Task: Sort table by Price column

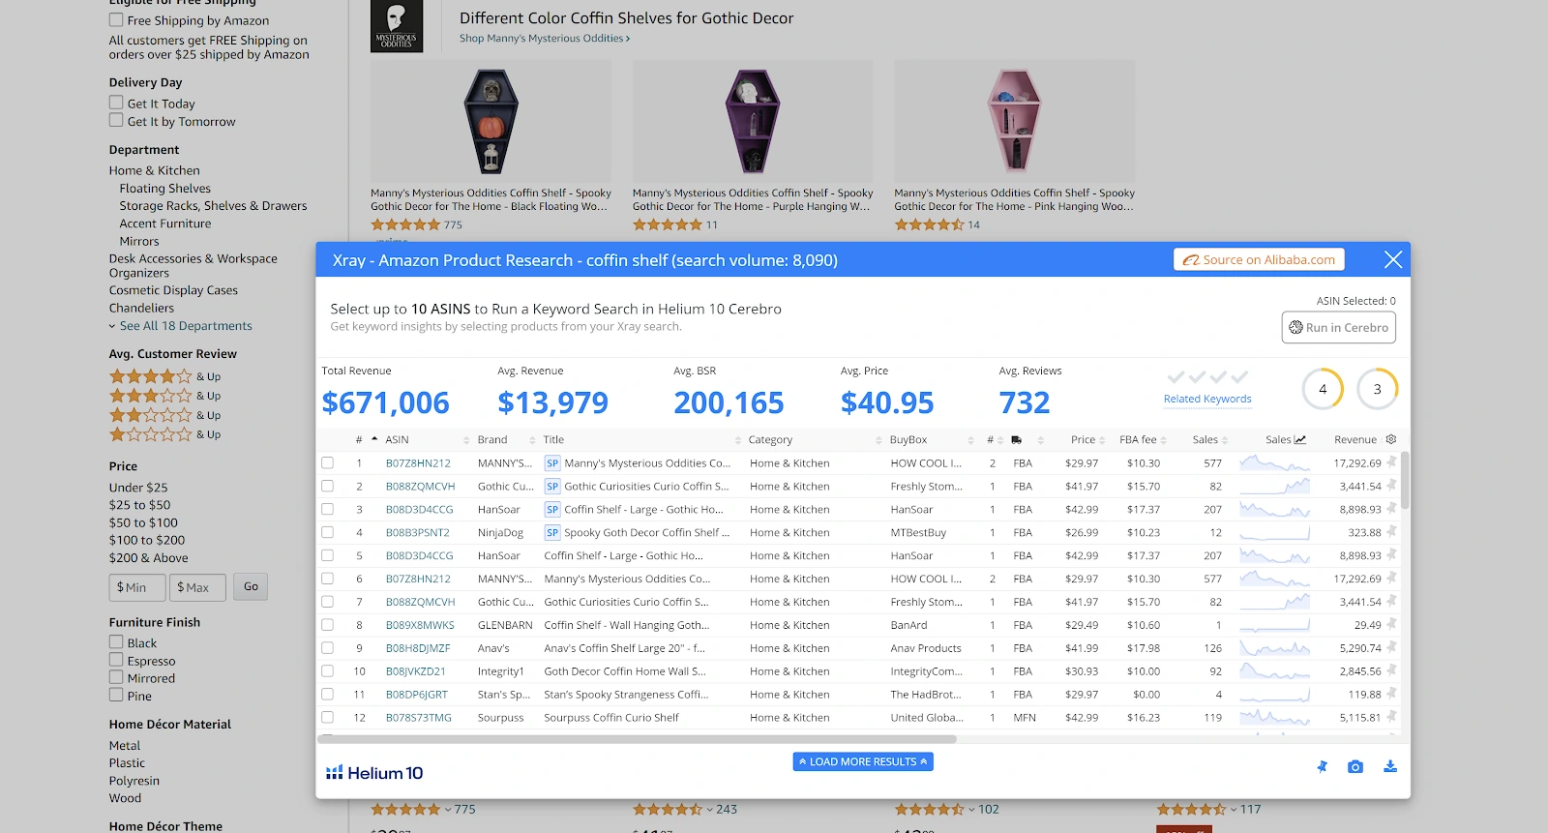Action: point(1084,440)
